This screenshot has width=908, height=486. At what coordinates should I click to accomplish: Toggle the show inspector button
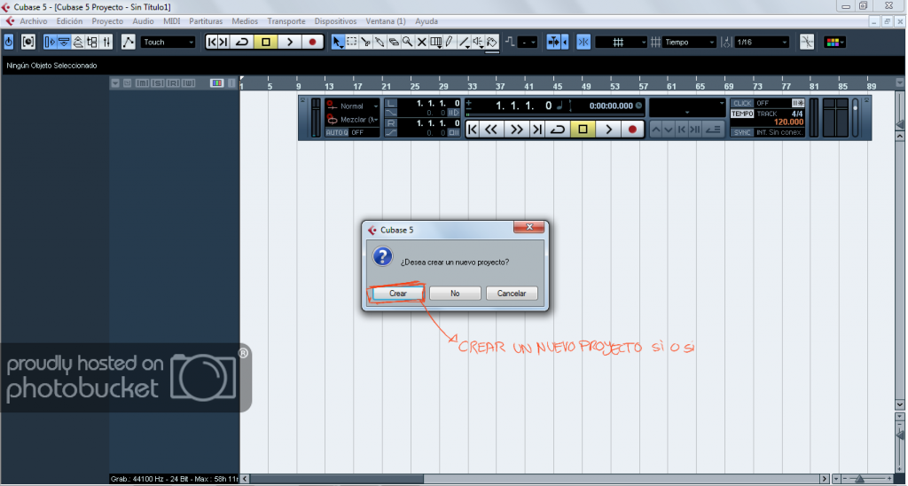click(x=50, y=42)
